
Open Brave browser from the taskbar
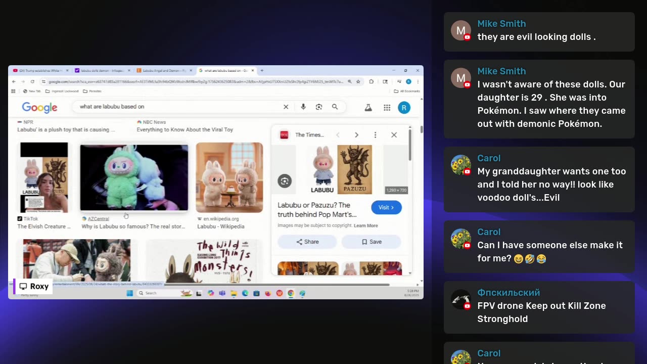click(x=279, y=293)
